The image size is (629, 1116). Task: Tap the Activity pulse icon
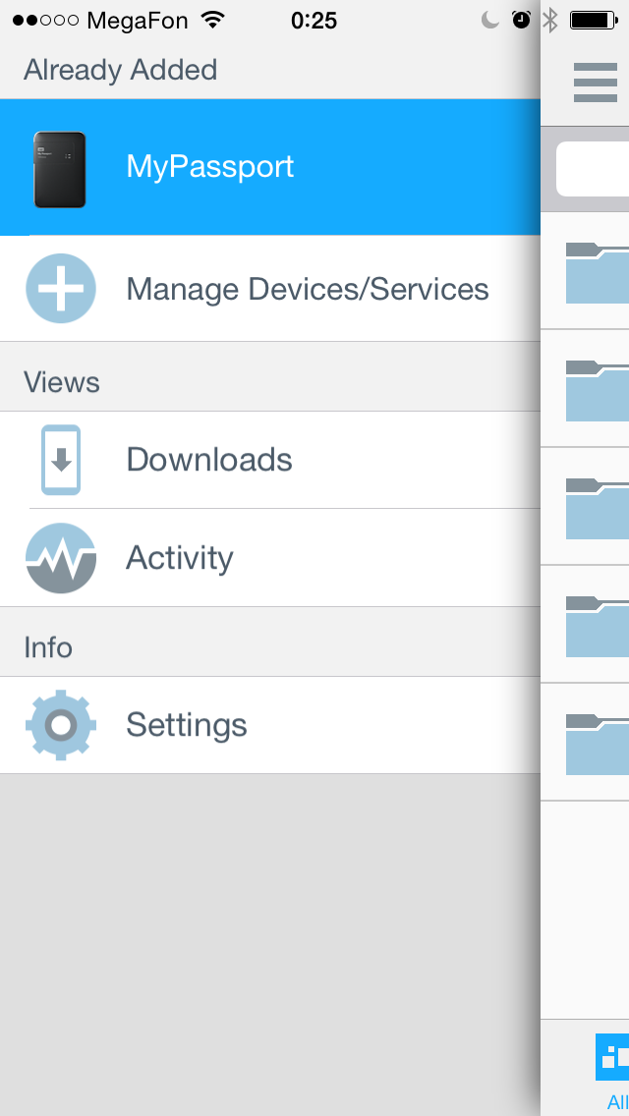point(61,558)
